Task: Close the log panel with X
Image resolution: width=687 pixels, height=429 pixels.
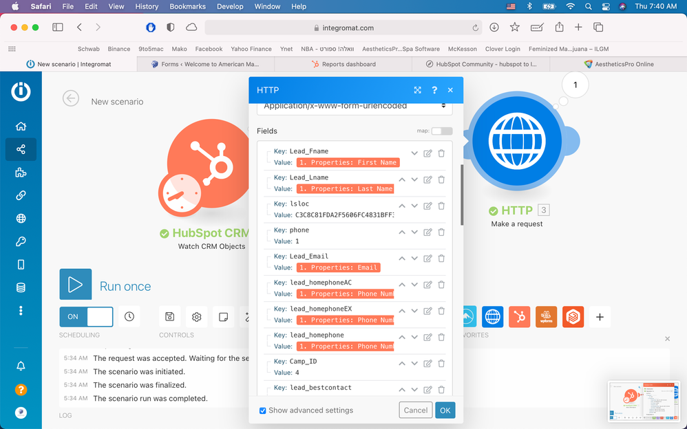Action: (x=667, y=339)
